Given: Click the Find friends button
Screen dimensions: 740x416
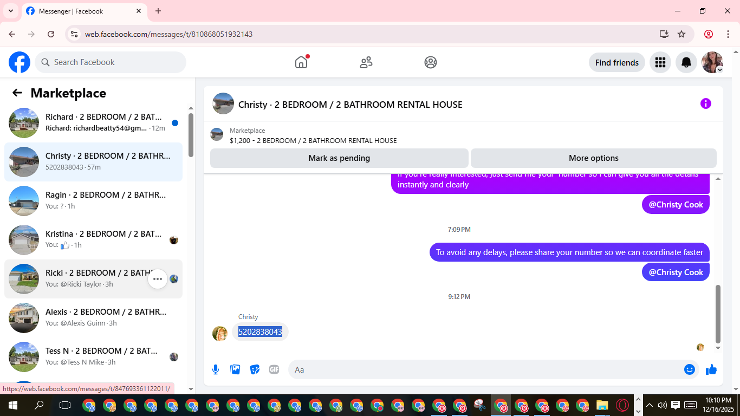Looking at the screenshot, I should 617,62.
